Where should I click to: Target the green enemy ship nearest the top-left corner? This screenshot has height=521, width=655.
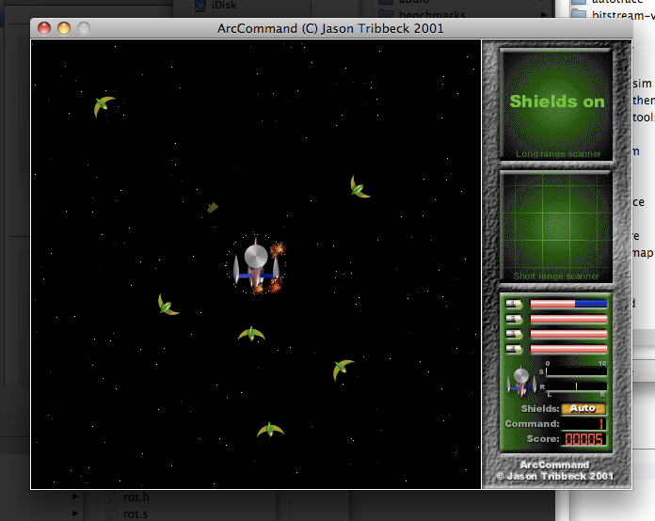pyautogui.click(x=104, y=106)
